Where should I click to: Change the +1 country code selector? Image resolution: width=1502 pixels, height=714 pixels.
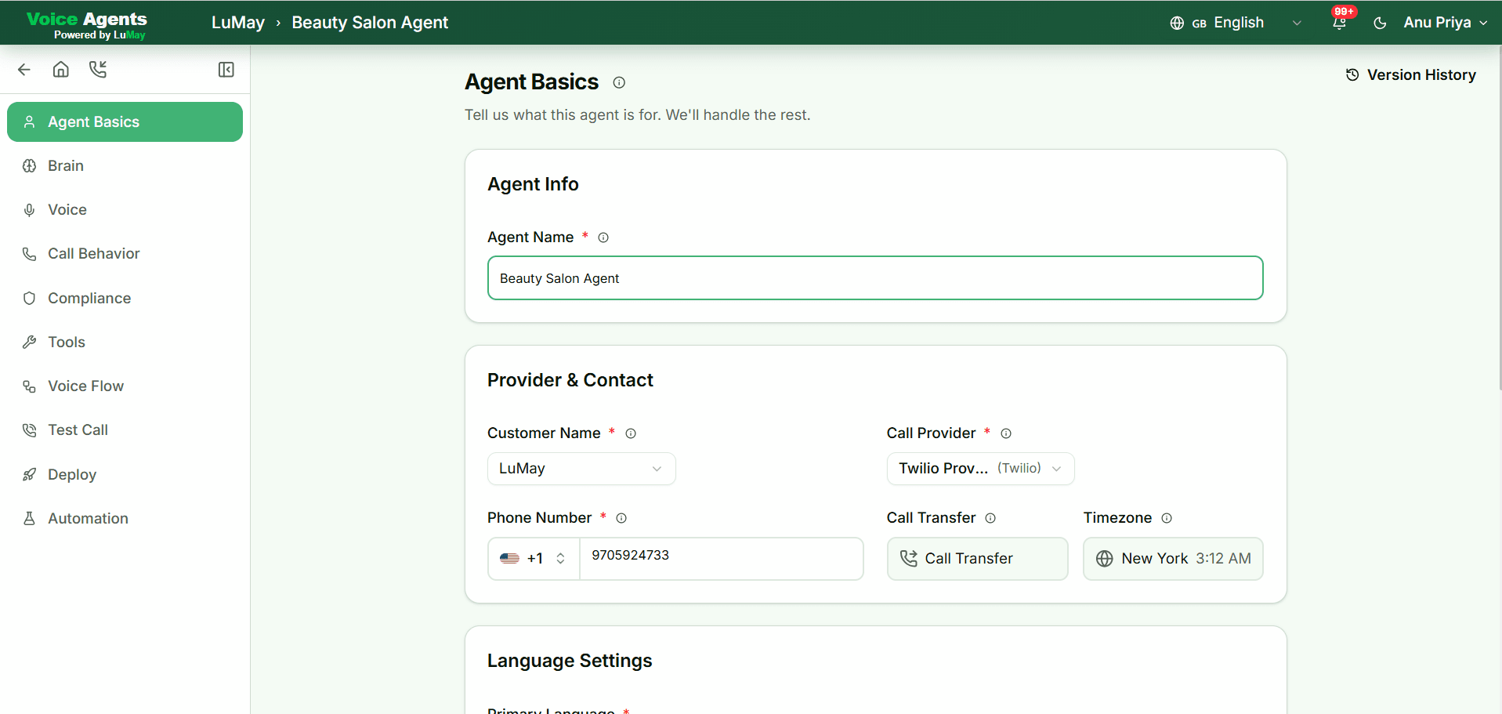click(534, 559)
